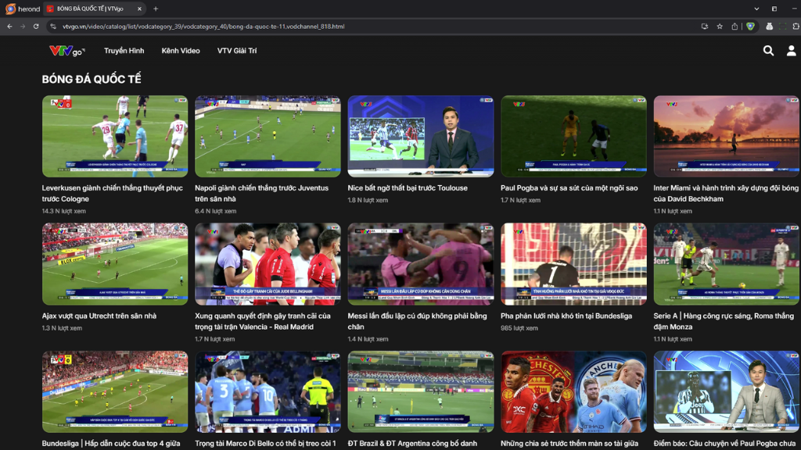This screenshot has height=450, width=801.
Task: Click the cast screen icon in the address bar
Action: coord(705,27)
